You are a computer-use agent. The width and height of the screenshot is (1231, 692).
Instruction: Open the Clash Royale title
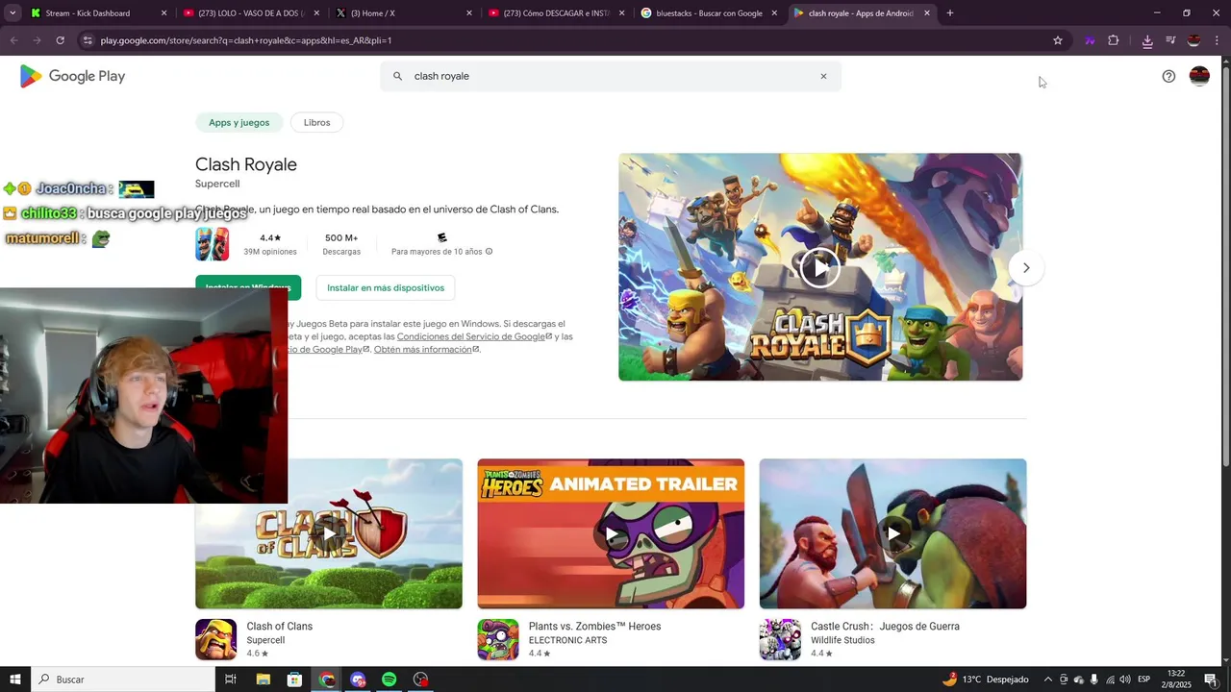246,164
